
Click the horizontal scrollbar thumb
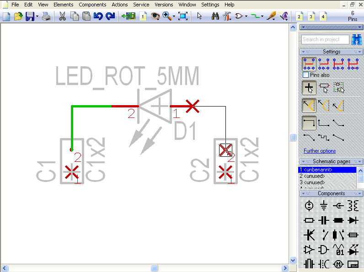(155, 268)
